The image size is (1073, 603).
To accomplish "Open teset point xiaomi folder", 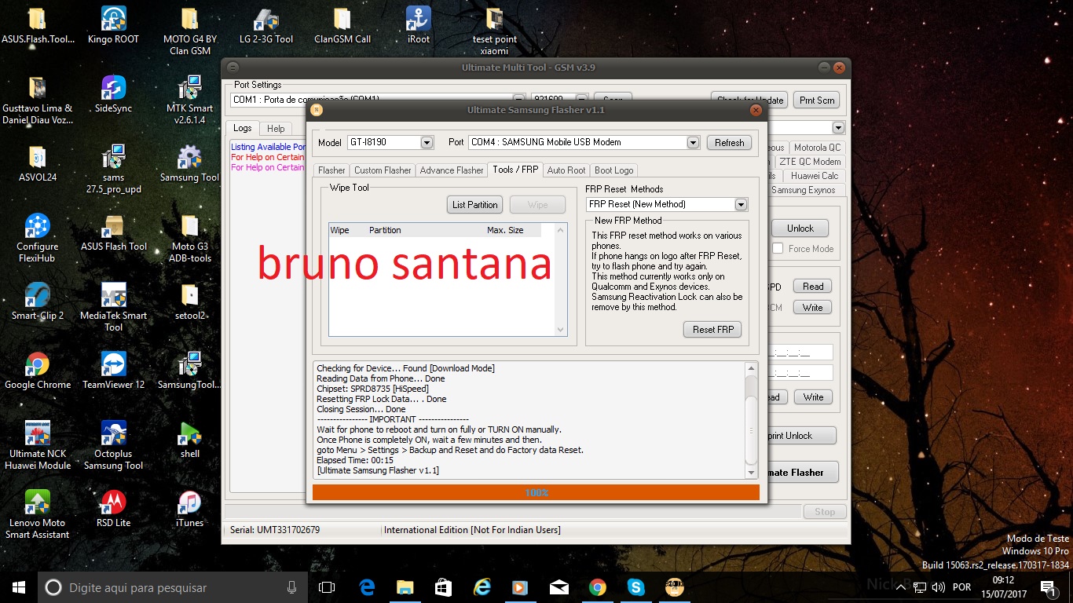I will 495,31.
